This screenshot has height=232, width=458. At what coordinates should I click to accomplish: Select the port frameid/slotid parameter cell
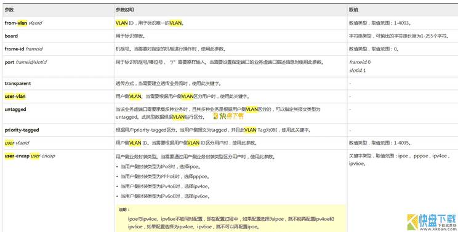pyautogui.click(x=25, y=62)
